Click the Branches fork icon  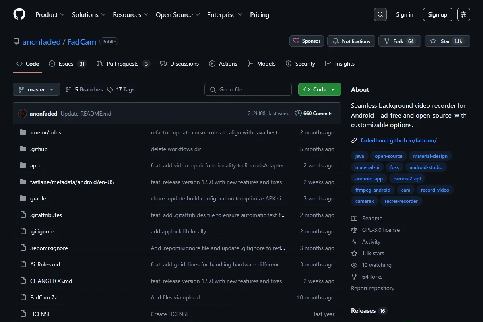pos(68,89)
